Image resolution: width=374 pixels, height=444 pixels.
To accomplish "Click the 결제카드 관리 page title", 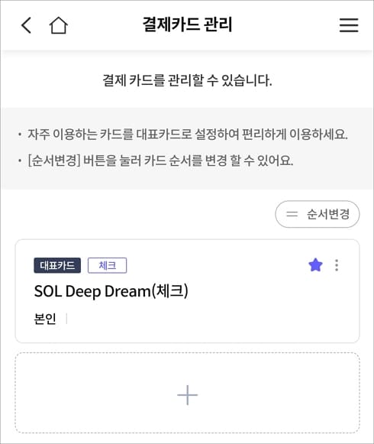I will pos(187,24).
